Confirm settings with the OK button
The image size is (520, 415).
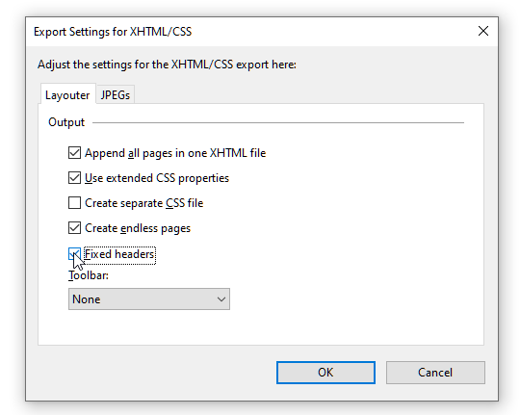325,373
